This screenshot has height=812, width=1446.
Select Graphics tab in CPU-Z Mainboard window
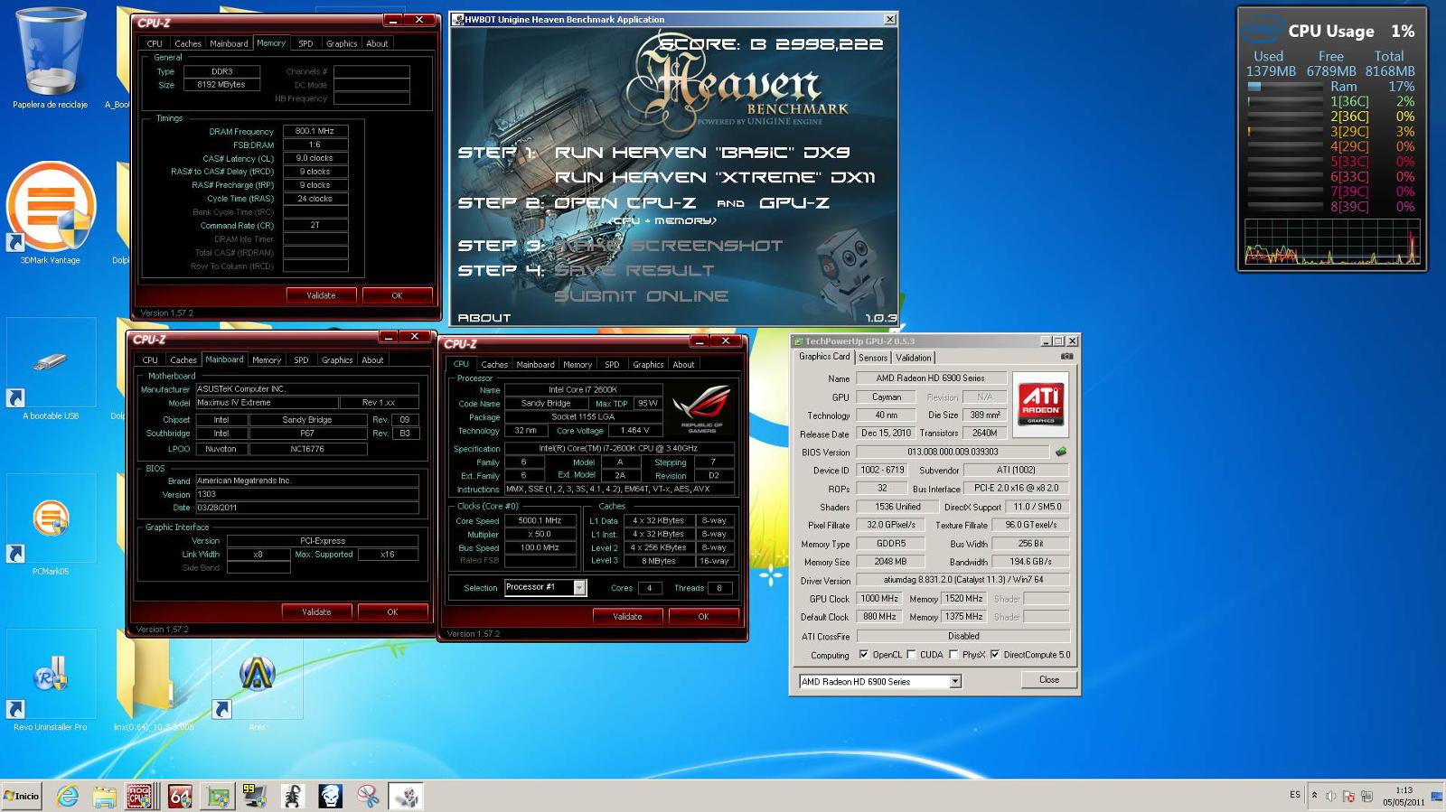[x=337, y=359]
